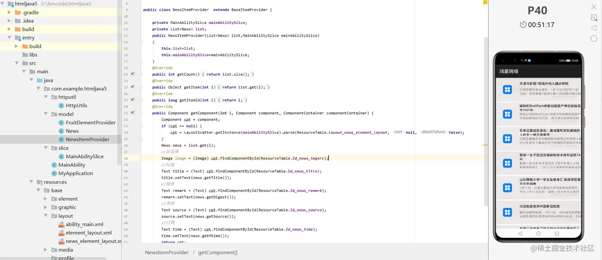Click the HttpUtils class icon in tree
This screenshot has height=260, width=602.
click(61, 106)
